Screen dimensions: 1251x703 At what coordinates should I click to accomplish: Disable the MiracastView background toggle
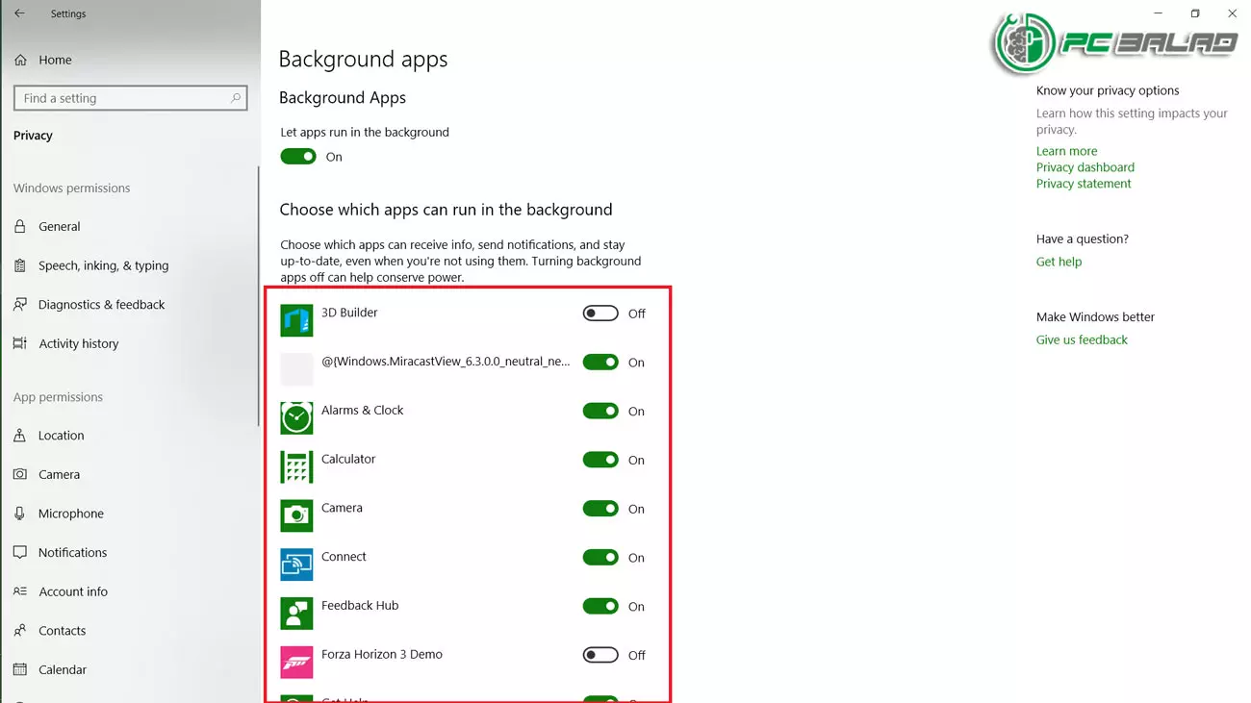pos(600,363)
